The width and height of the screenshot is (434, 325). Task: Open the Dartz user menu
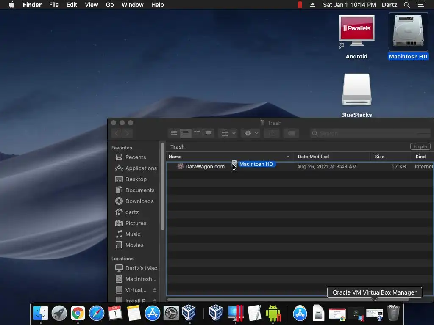point(389,5)
